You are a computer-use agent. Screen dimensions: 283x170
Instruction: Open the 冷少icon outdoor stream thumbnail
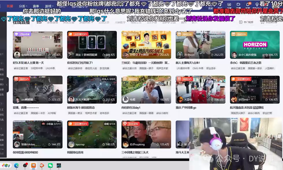pos(200,45)
